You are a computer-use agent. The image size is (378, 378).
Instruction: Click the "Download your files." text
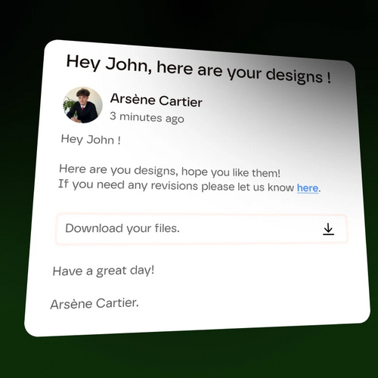122,228
